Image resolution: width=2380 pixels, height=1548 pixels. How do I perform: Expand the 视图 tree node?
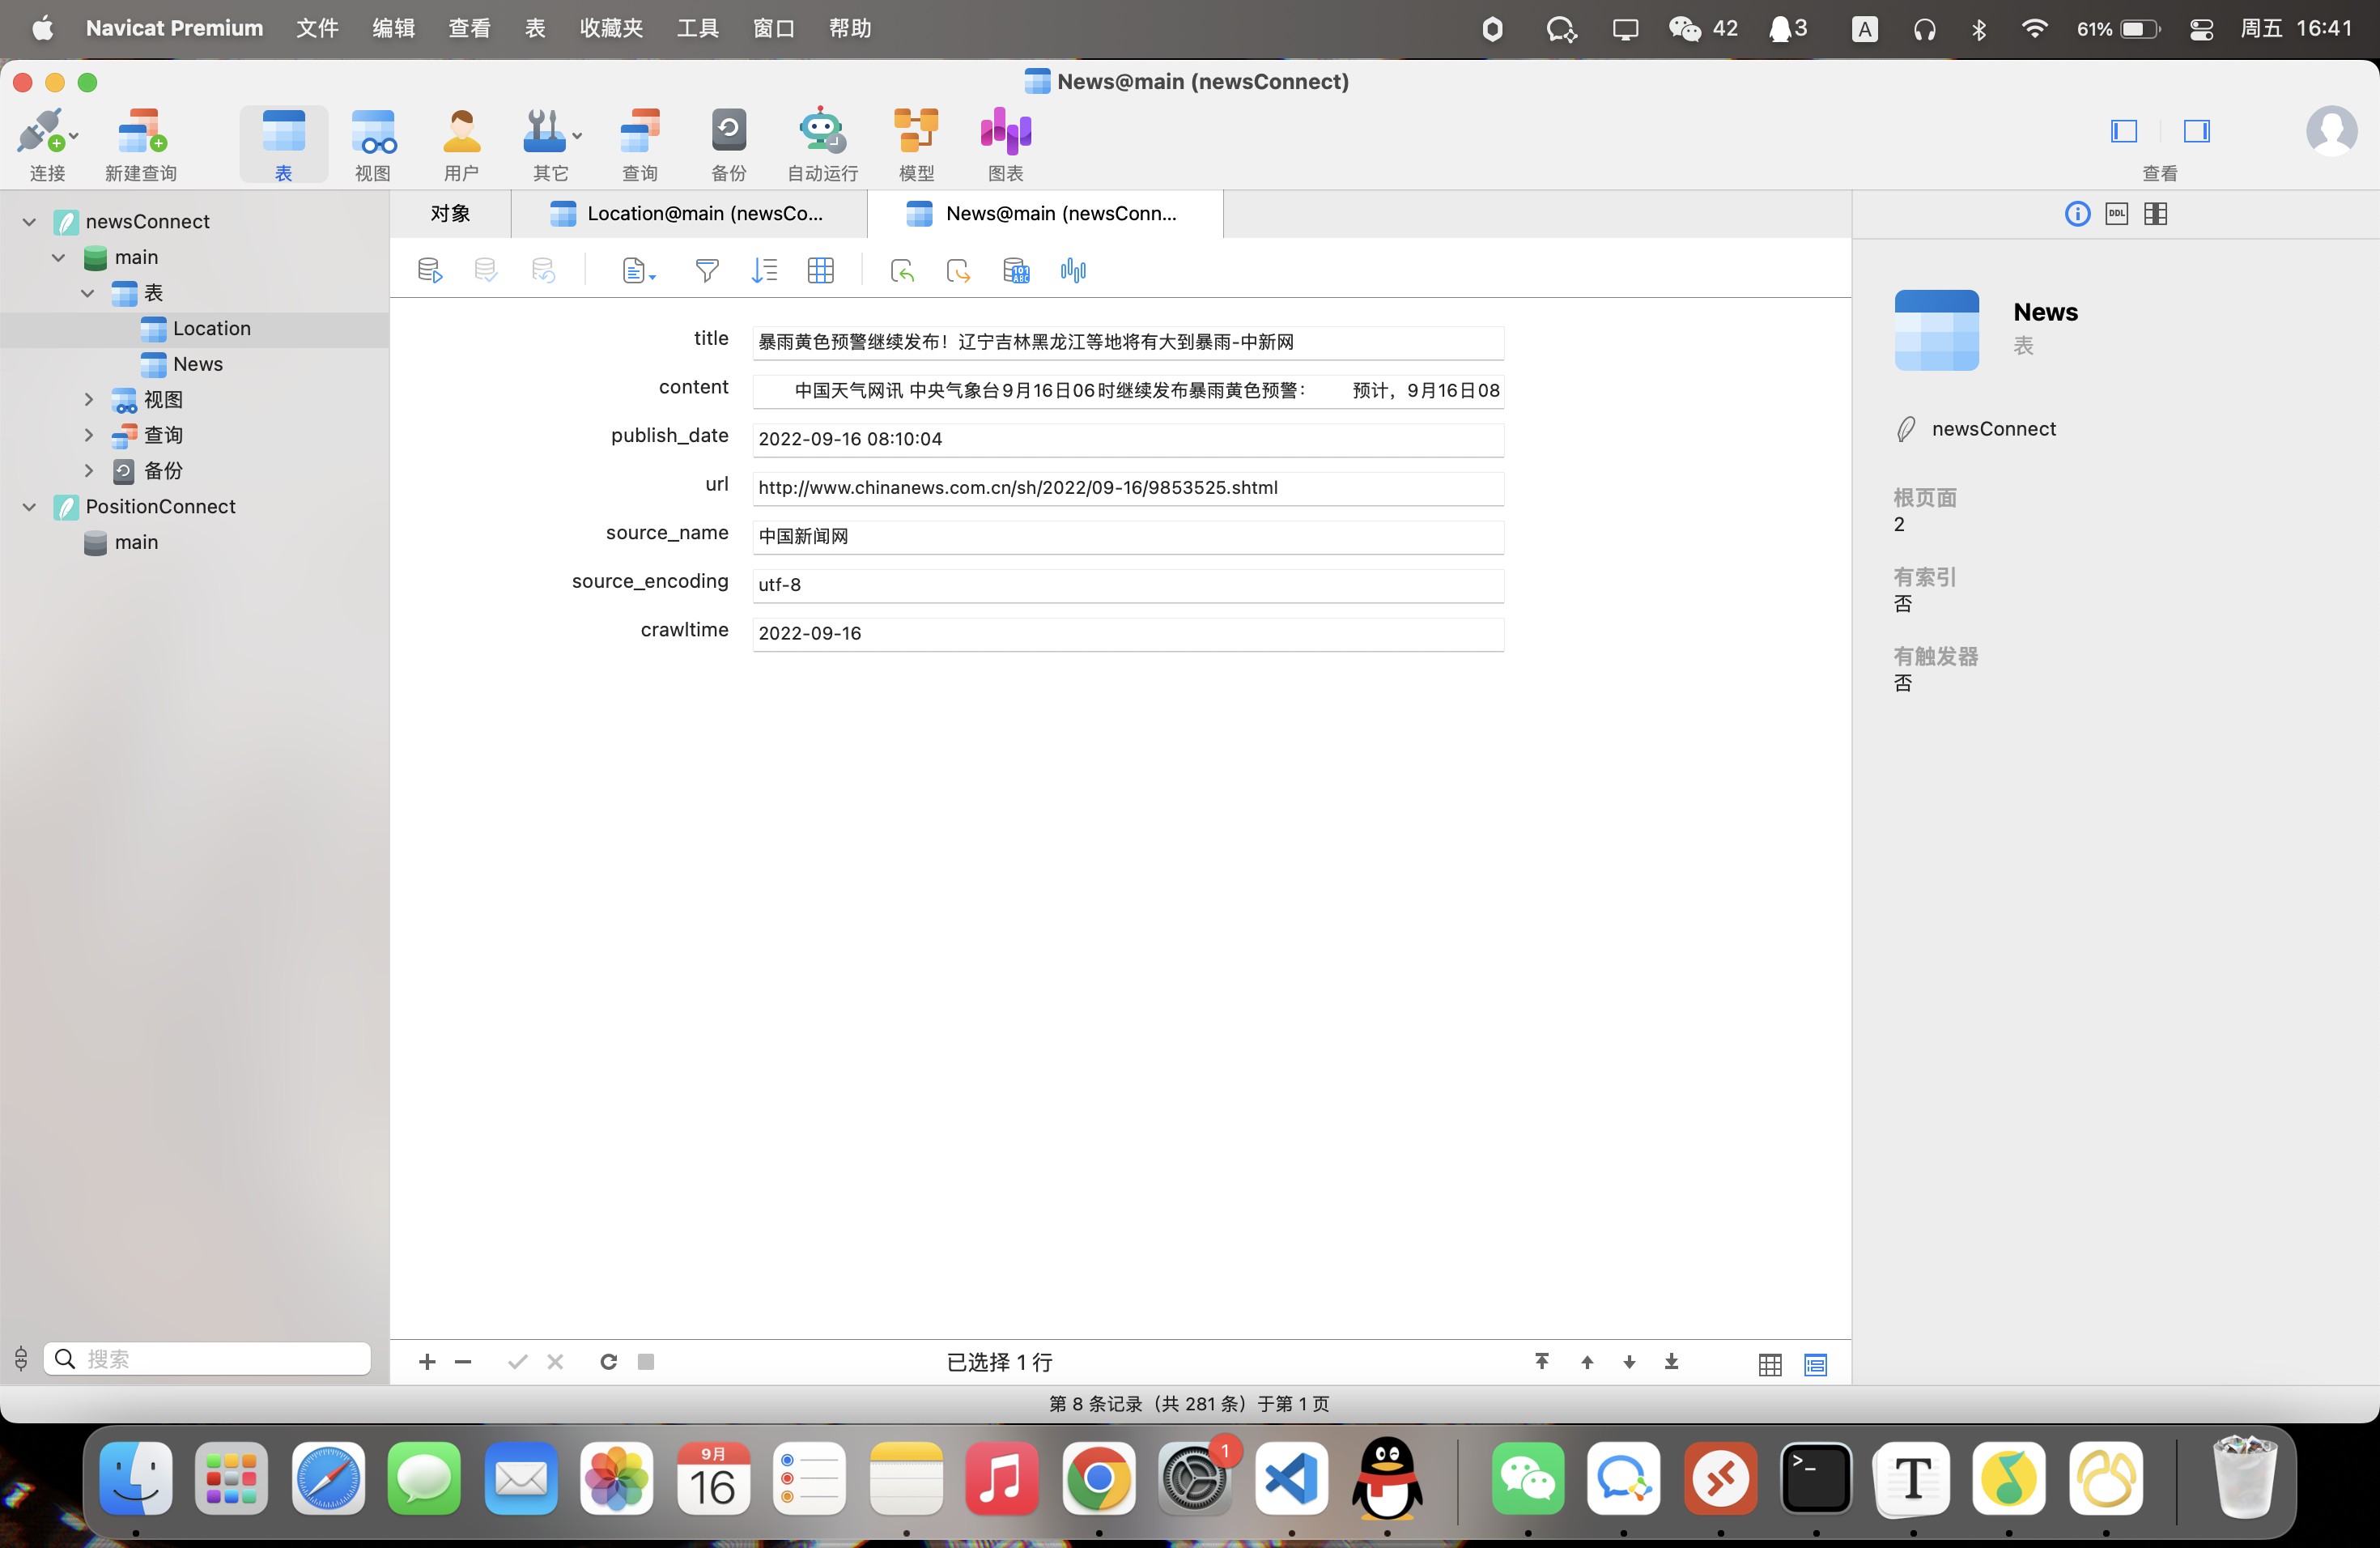(88, 399)
